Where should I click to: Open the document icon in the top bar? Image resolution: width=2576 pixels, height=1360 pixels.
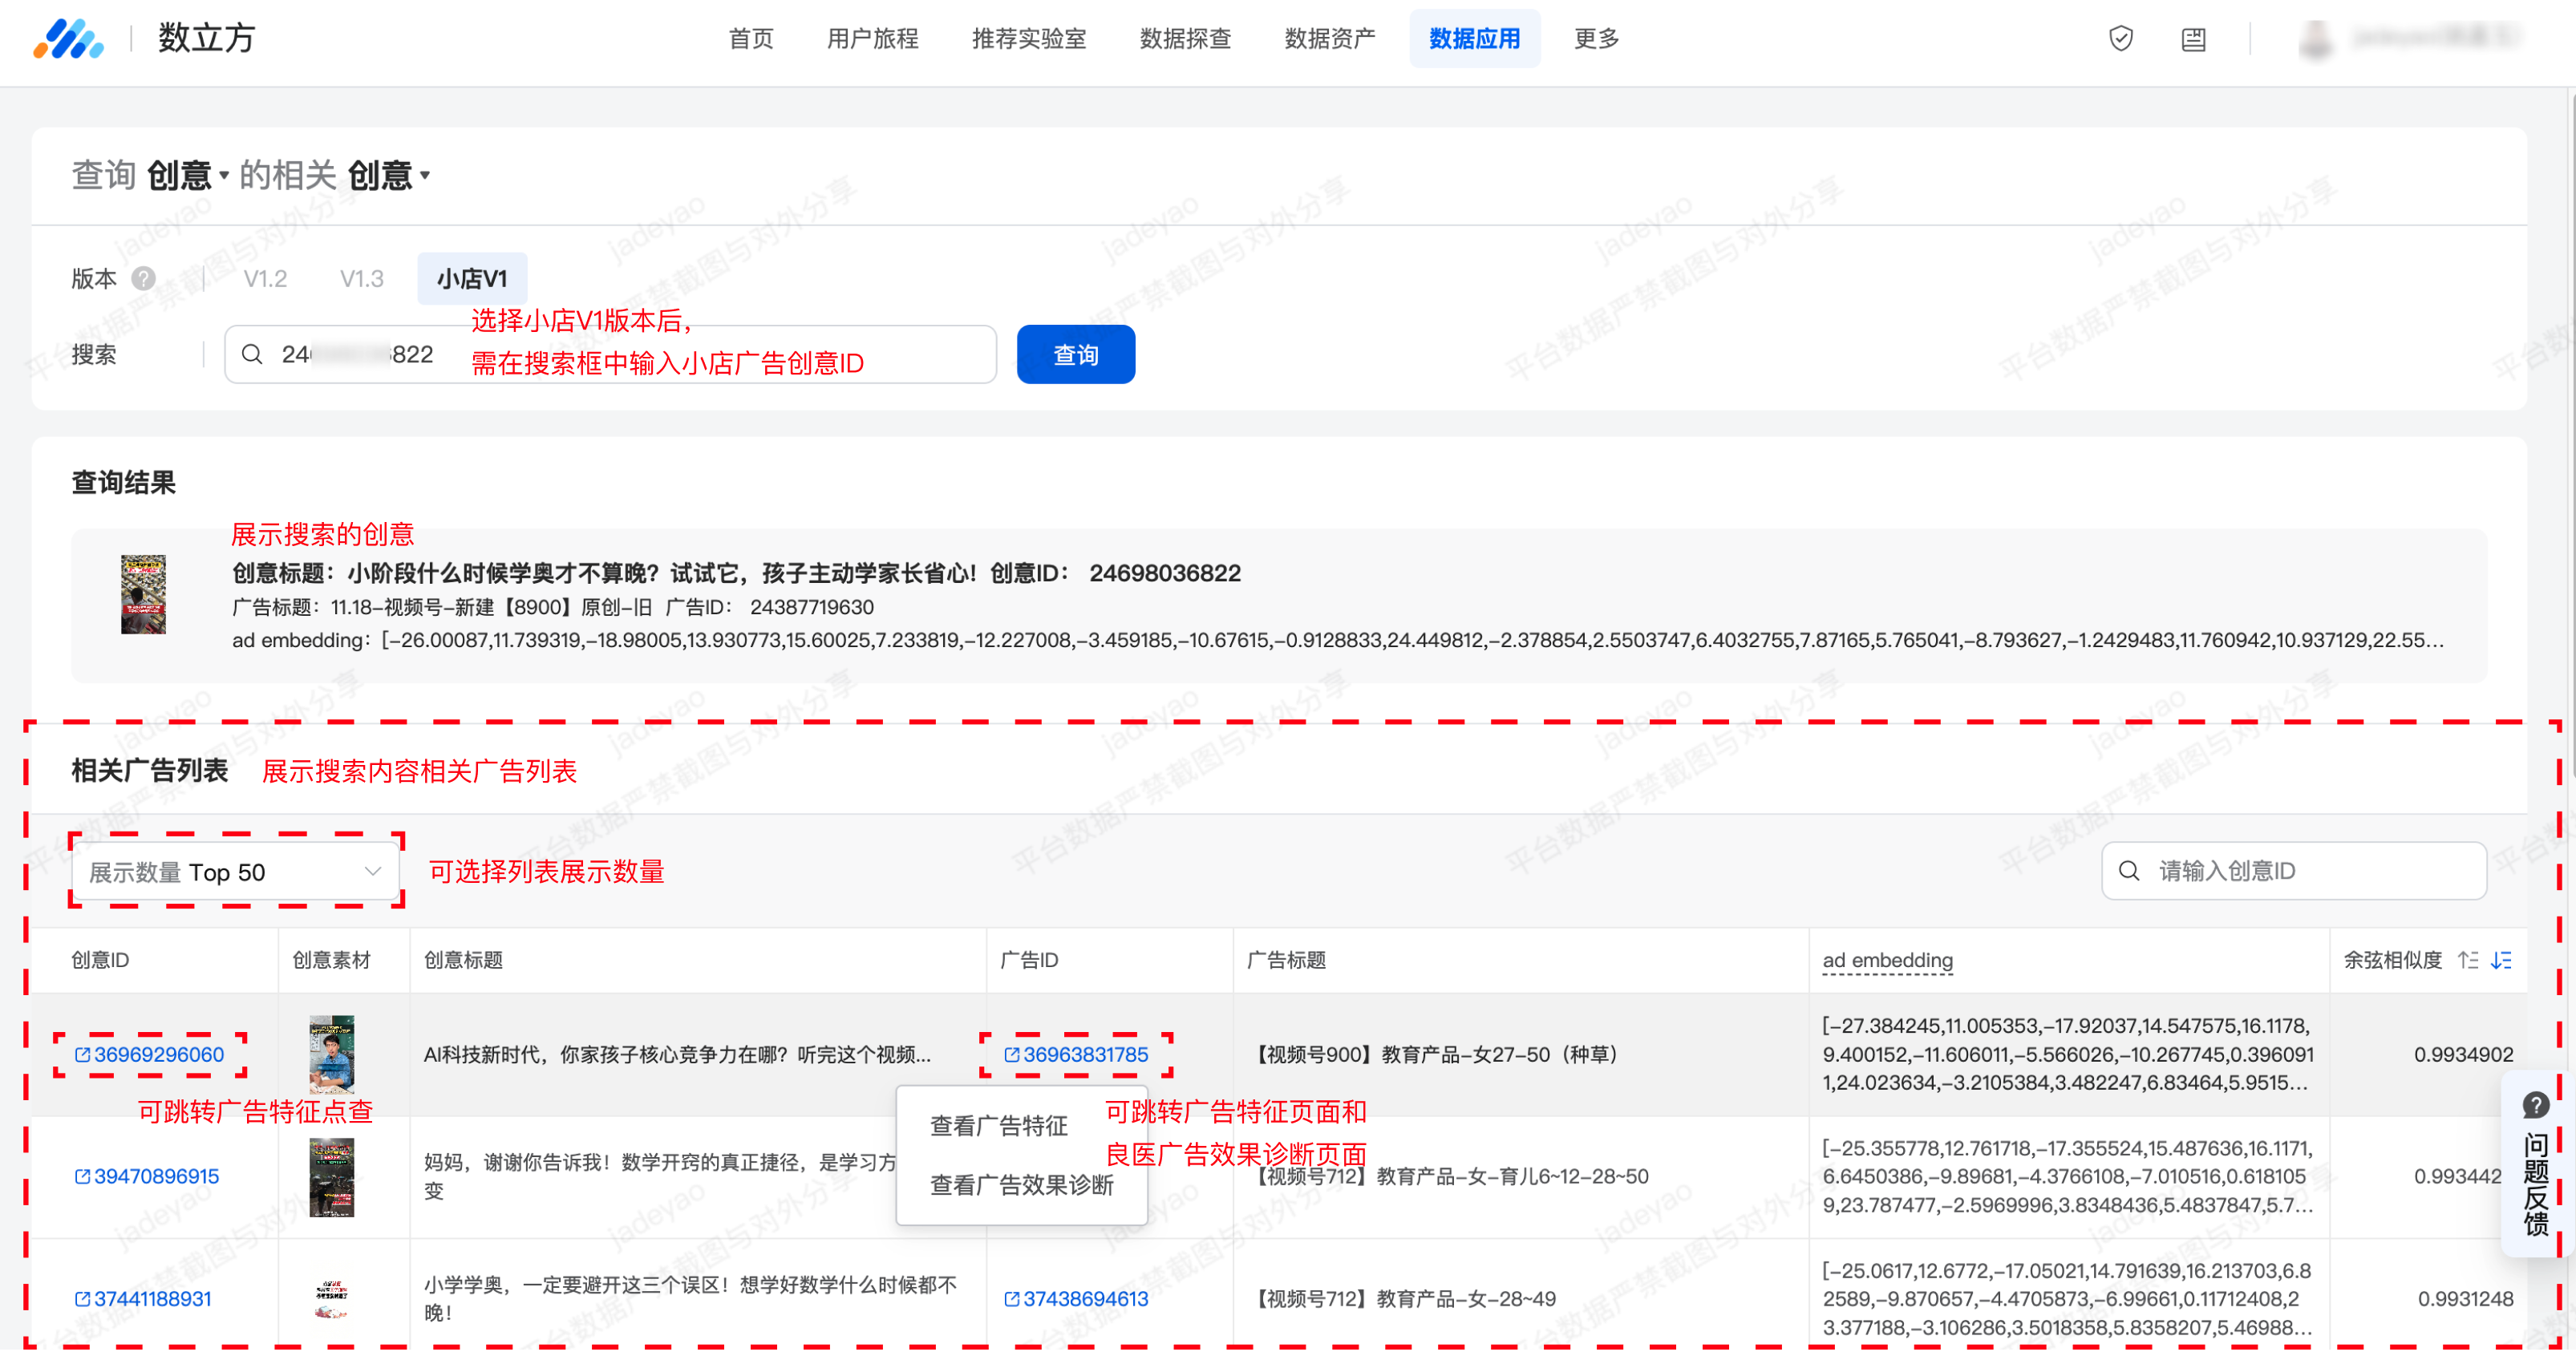(x=2193, y=39)
